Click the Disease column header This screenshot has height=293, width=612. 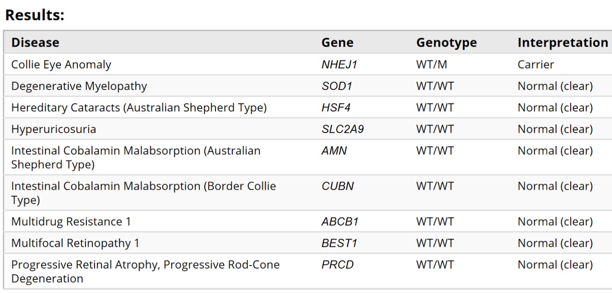click(35, 43)
